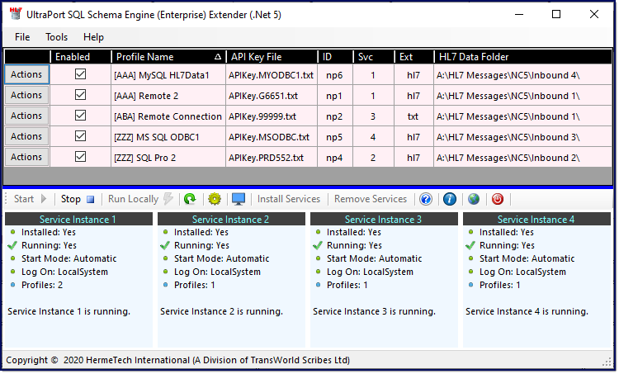
Task: Click folder path ending Inbound 2\
Action: tap(522, 158)
